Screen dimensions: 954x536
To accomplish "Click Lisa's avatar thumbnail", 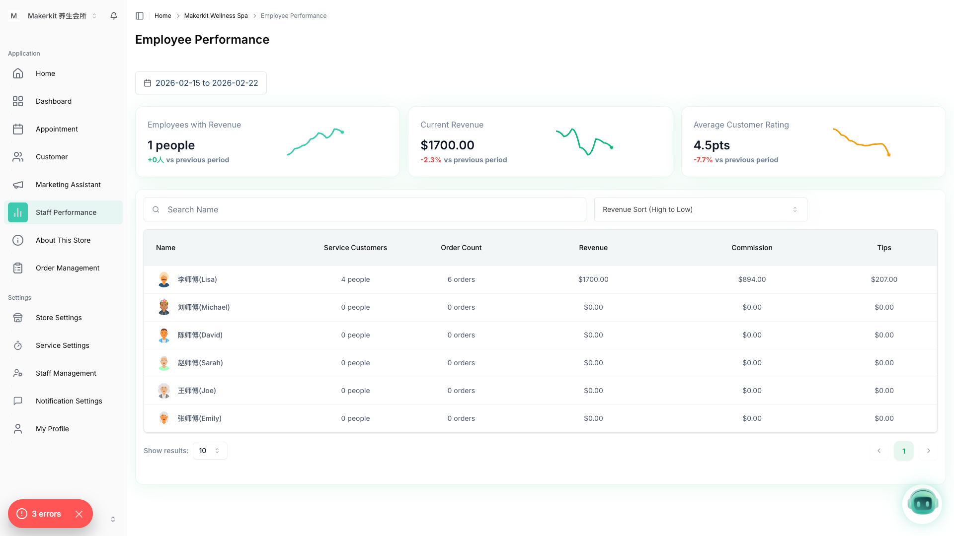I will [164, 279].
